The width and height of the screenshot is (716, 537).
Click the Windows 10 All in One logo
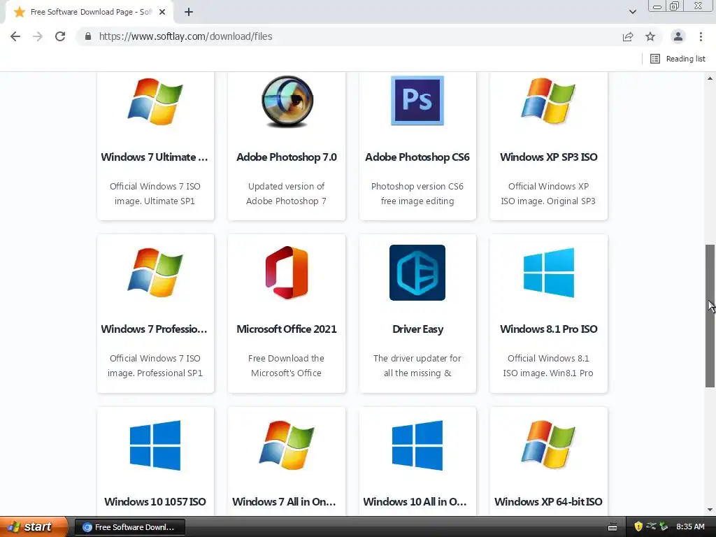click(417, 445)
